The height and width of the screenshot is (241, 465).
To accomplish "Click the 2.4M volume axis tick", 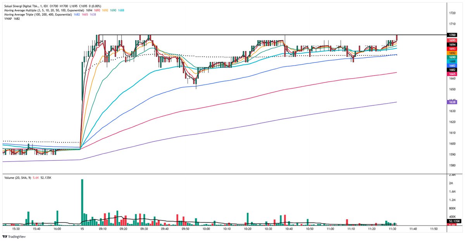I will pos(453,175).
